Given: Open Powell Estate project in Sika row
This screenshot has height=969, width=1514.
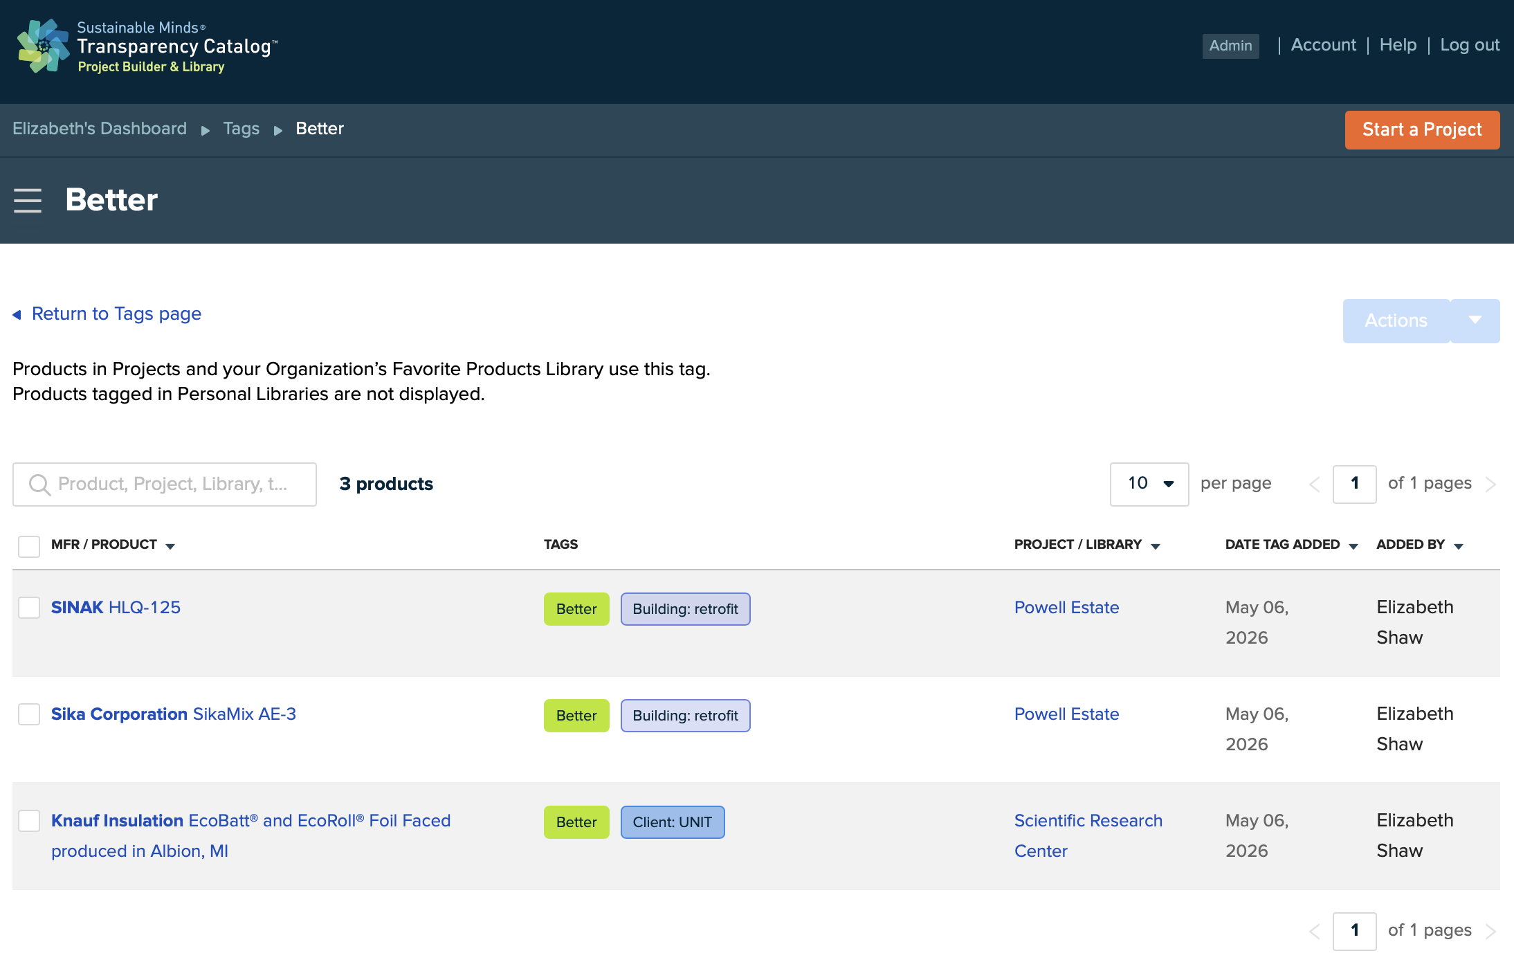Looking at the screenshot, I should (x=1066, y=714).
